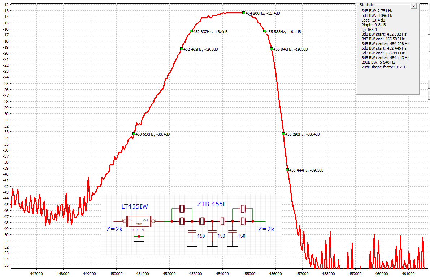Close the Statistic panel with x button
This screenshot has height=277, width=430.
click(413, 6)
